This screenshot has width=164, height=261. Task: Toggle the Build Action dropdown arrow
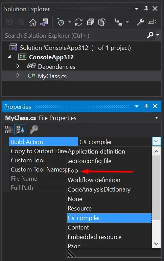click(x=156, y=141)
